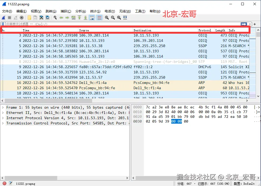Click Go to specific packet icon

[73, 18]
